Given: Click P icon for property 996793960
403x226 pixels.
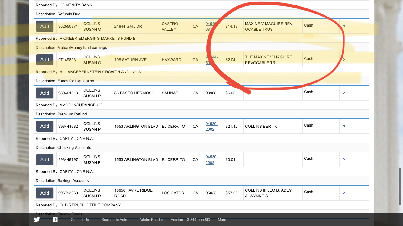Looking at the screenshot, I should point(343,193).
